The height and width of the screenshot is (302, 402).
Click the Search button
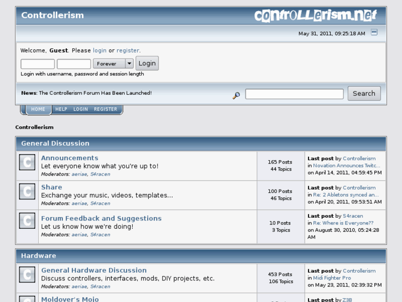(364, 93)
